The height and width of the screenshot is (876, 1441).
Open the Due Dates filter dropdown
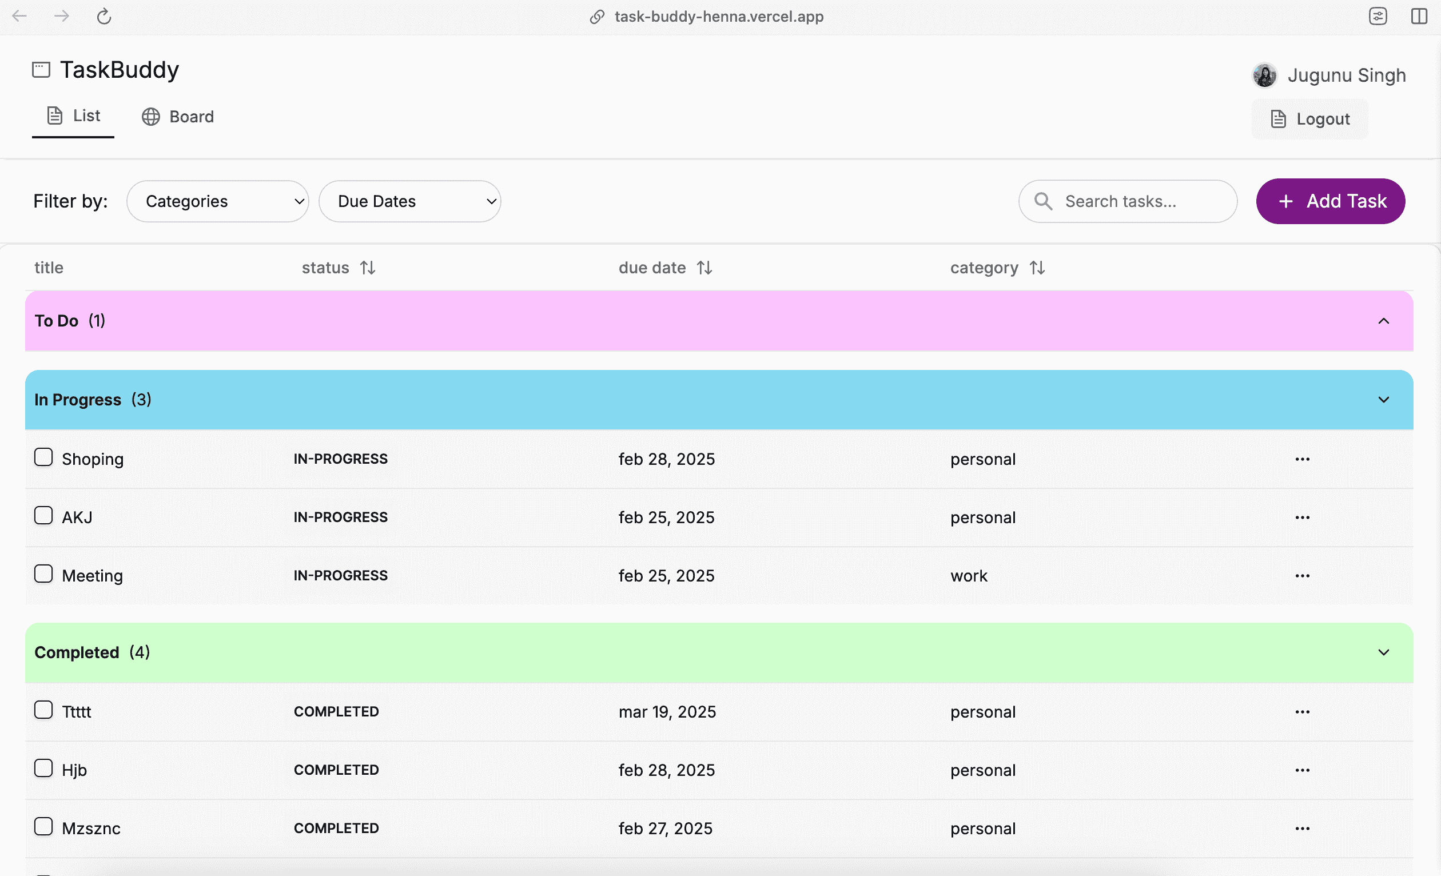(x=409, y=201)
